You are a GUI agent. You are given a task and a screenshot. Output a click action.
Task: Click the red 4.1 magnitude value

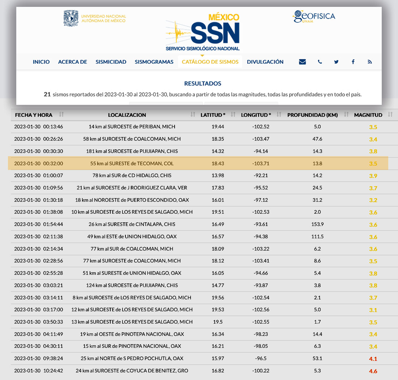click(373, 359)
